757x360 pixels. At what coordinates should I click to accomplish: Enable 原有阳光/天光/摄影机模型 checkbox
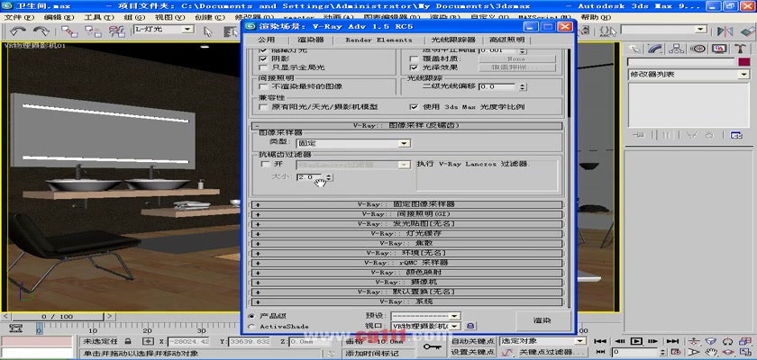coord(263,106)
